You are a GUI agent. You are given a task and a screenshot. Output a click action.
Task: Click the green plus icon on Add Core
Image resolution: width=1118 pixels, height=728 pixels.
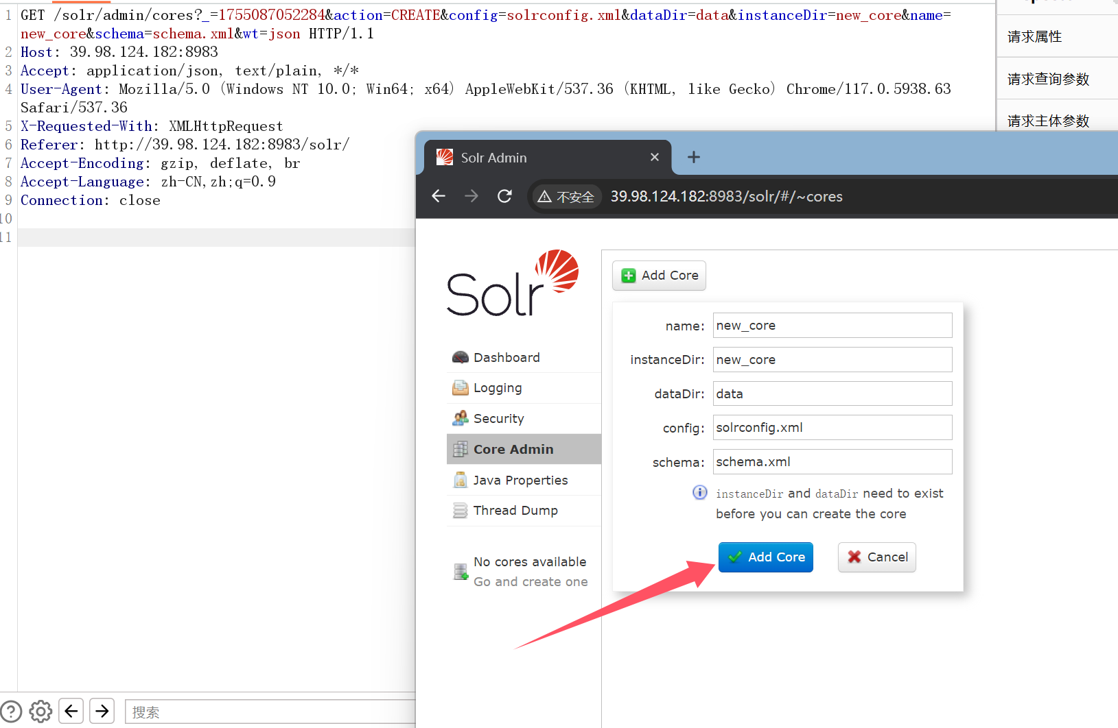[x=629, y=276]
